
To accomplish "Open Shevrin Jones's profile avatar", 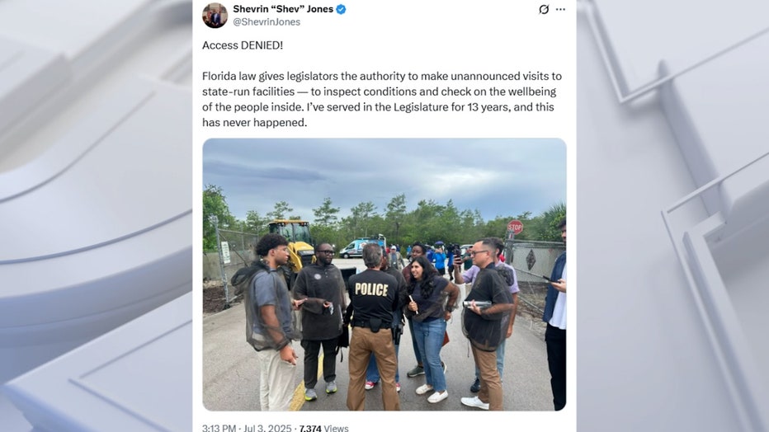I will tap(215, 15).
